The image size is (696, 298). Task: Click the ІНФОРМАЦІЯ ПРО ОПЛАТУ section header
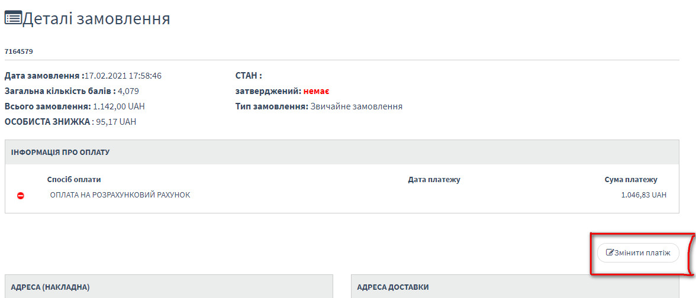click(60, 152)
